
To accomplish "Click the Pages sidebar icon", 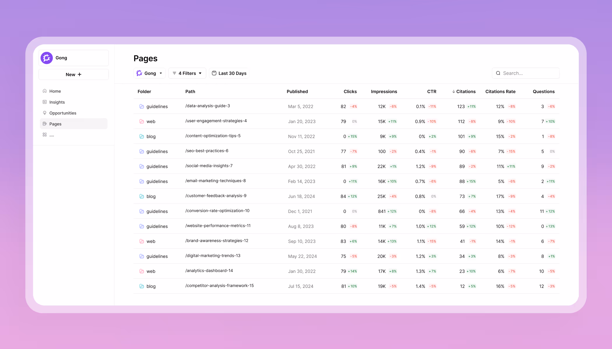I will click(x=45, y=124).
